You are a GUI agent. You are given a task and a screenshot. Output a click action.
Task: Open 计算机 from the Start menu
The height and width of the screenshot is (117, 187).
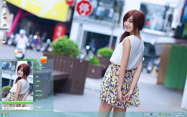click(38, 81)
